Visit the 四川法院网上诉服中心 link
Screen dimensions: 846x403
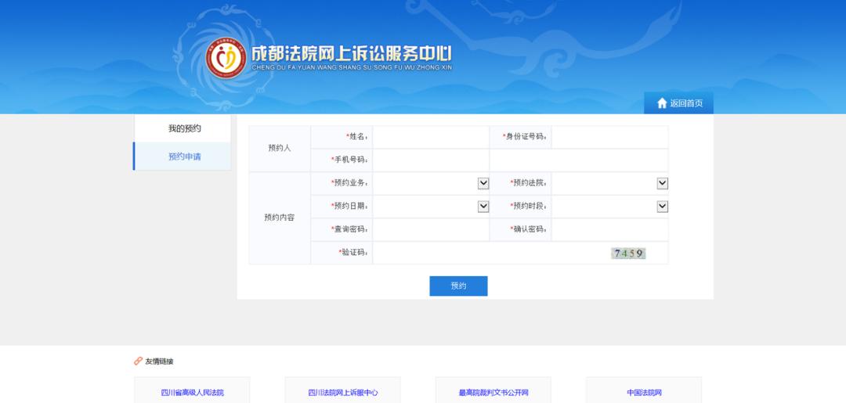point(342,392)
